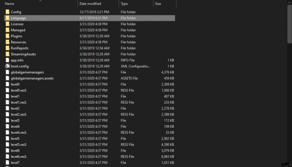Select the level5.resS file name
The width and height of the screenshot is (292, 167).
[19, 145]
